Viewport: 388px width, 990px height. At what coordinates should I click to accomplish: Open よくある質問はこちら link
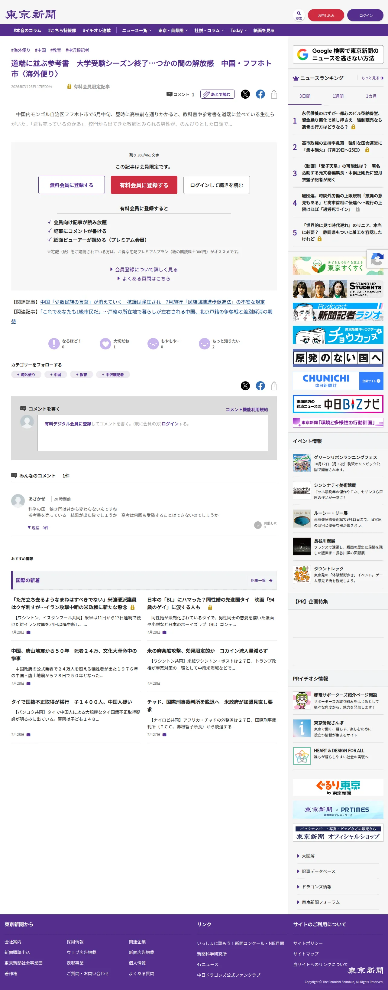point(144,279)
